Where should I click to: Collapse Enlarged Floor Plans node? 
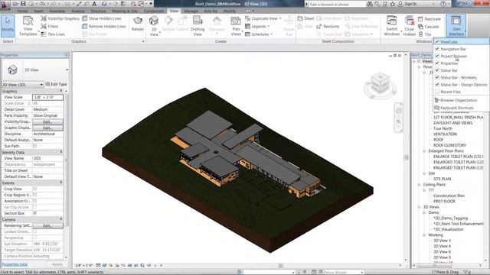point(424,151)
